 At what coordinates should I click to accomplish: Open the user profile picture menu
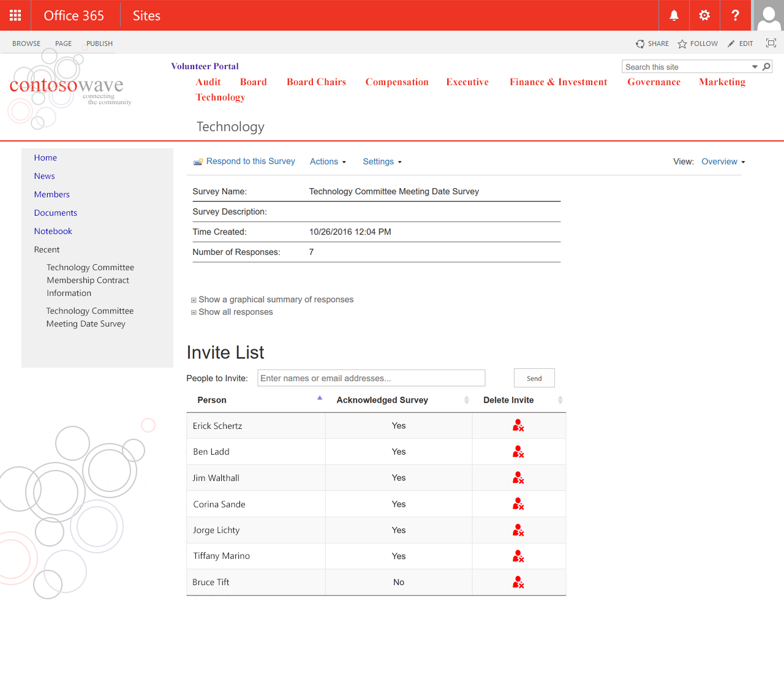768,15
